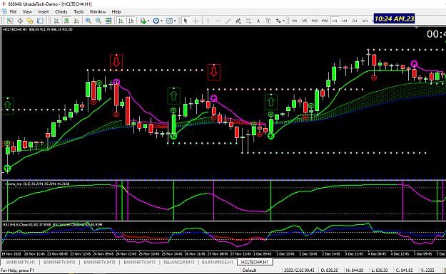This screenshot has height=274, width=446.
Task: Expand the Indicators dropdown arrow
Action: pyautogui.click(x=148, y=21)
